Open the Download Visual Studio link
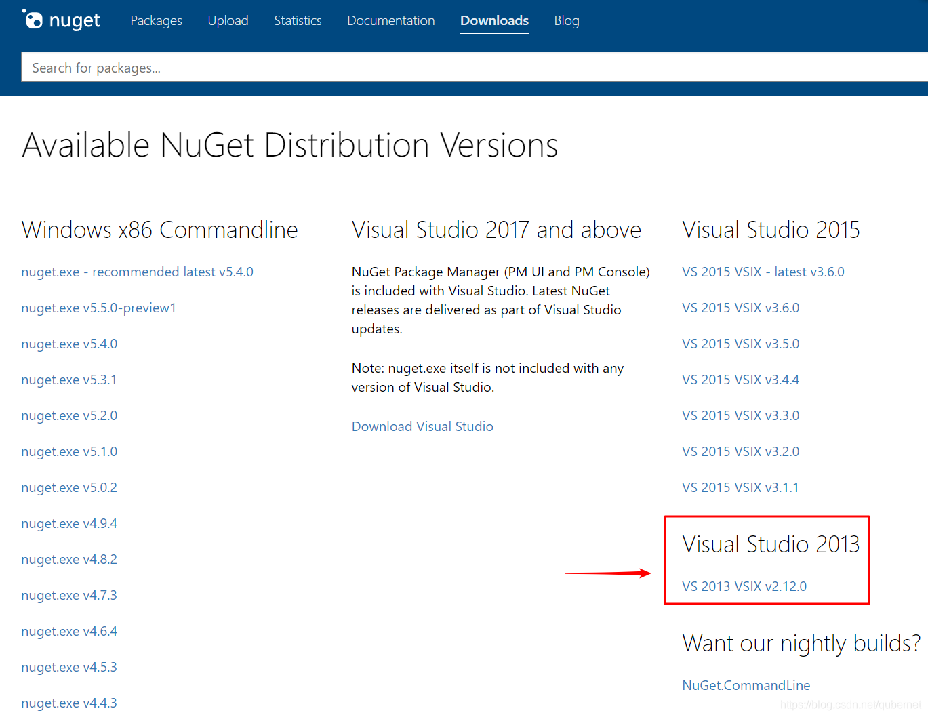 (x=422, y=426)
